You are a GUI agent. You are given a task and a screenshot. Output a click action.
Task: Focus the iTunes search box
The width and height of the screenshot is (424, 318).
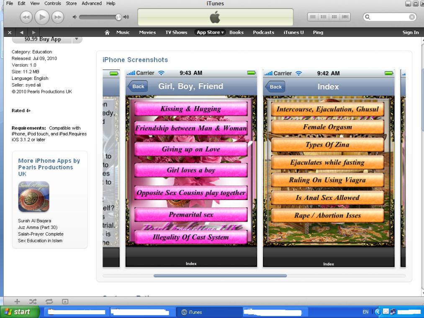389,17
